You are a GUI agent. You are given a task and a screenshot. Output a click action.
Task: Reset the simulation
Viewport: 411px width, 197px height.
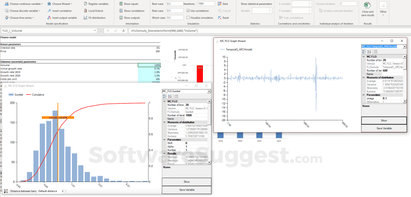[223, 18]
